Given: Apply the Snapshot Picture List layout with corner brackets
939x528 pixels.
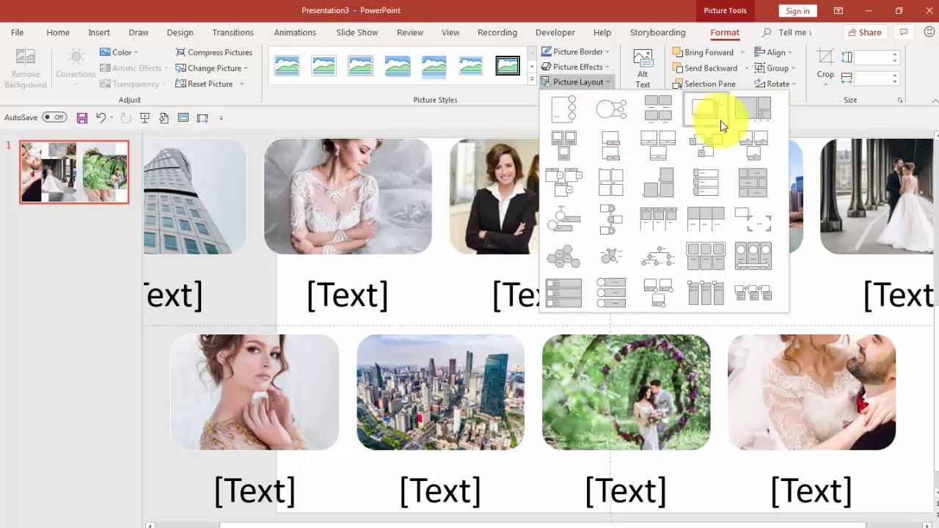Looking at the screenshot, I should click(x=753, y=218).
